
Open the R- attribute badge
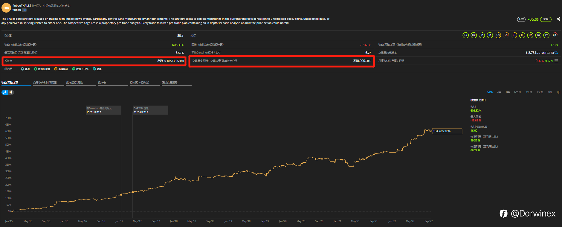[x=522, y=35]
